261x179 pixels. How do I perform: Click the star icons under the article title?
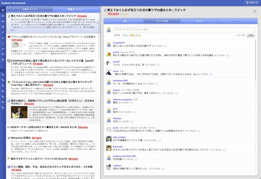coord(125,14)
